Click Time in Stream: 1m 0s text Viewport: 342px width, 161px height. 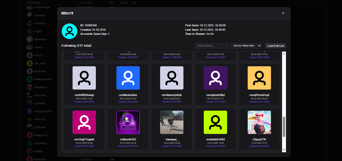pyautogui.click(x=199, y=34)
